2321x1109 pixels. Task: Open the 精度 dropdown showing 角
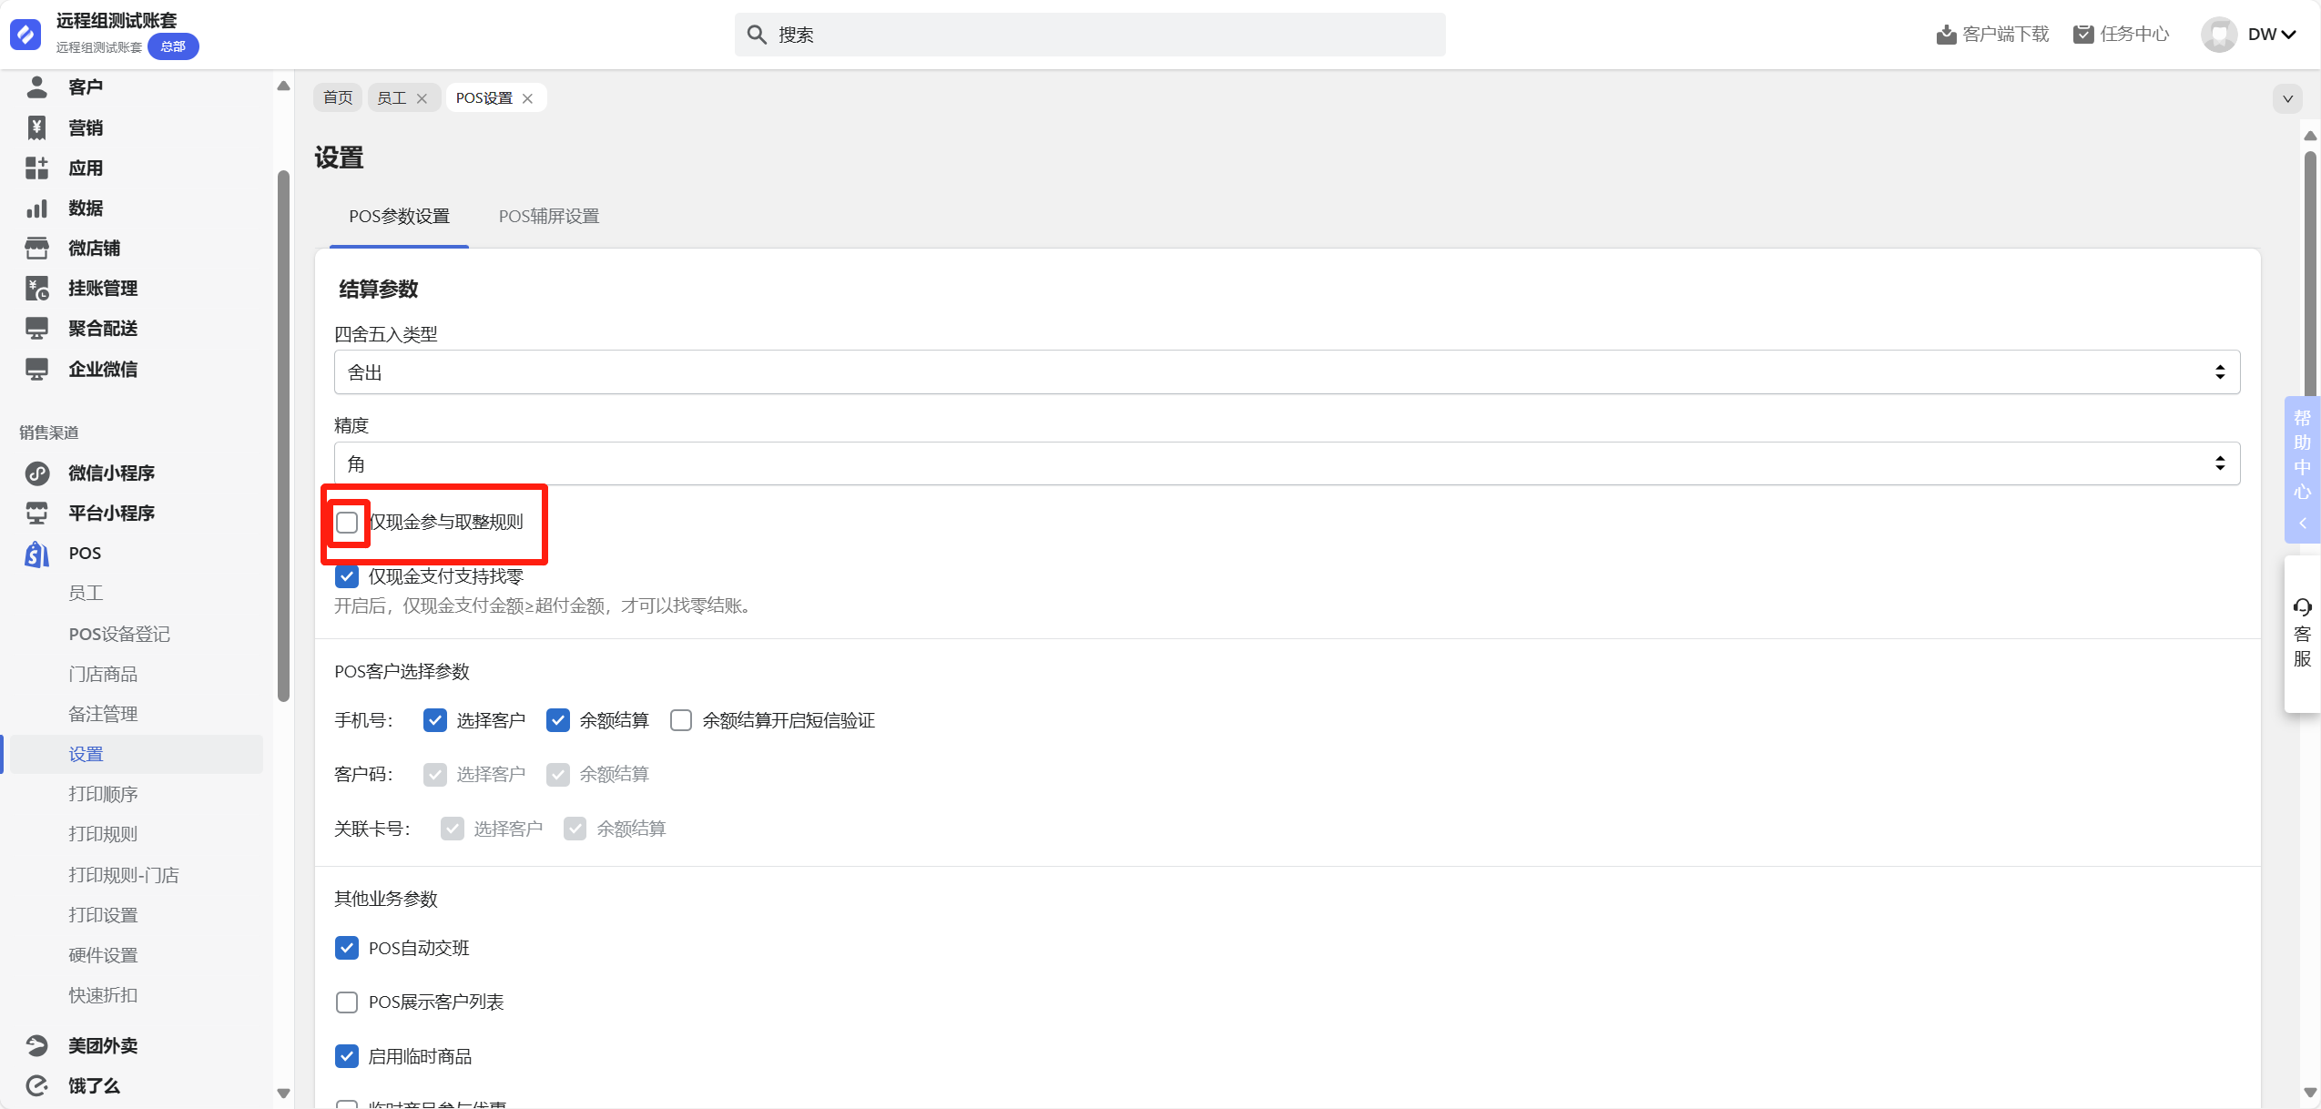coord(1286,464)
